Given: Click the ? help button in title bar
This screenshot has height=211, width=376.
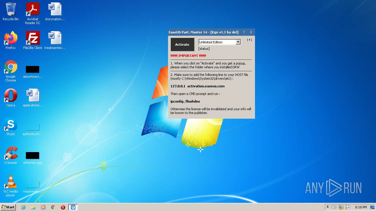Looking at the screenshot, I should pyautogui.click(x=244, y=32).
